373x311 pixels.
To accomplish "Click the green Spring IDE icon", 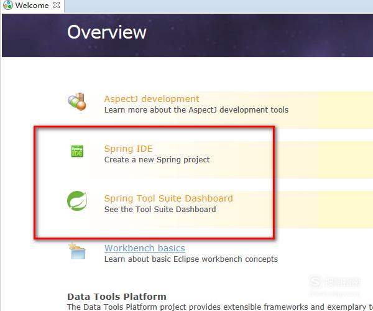I will [x=77, y=151].
